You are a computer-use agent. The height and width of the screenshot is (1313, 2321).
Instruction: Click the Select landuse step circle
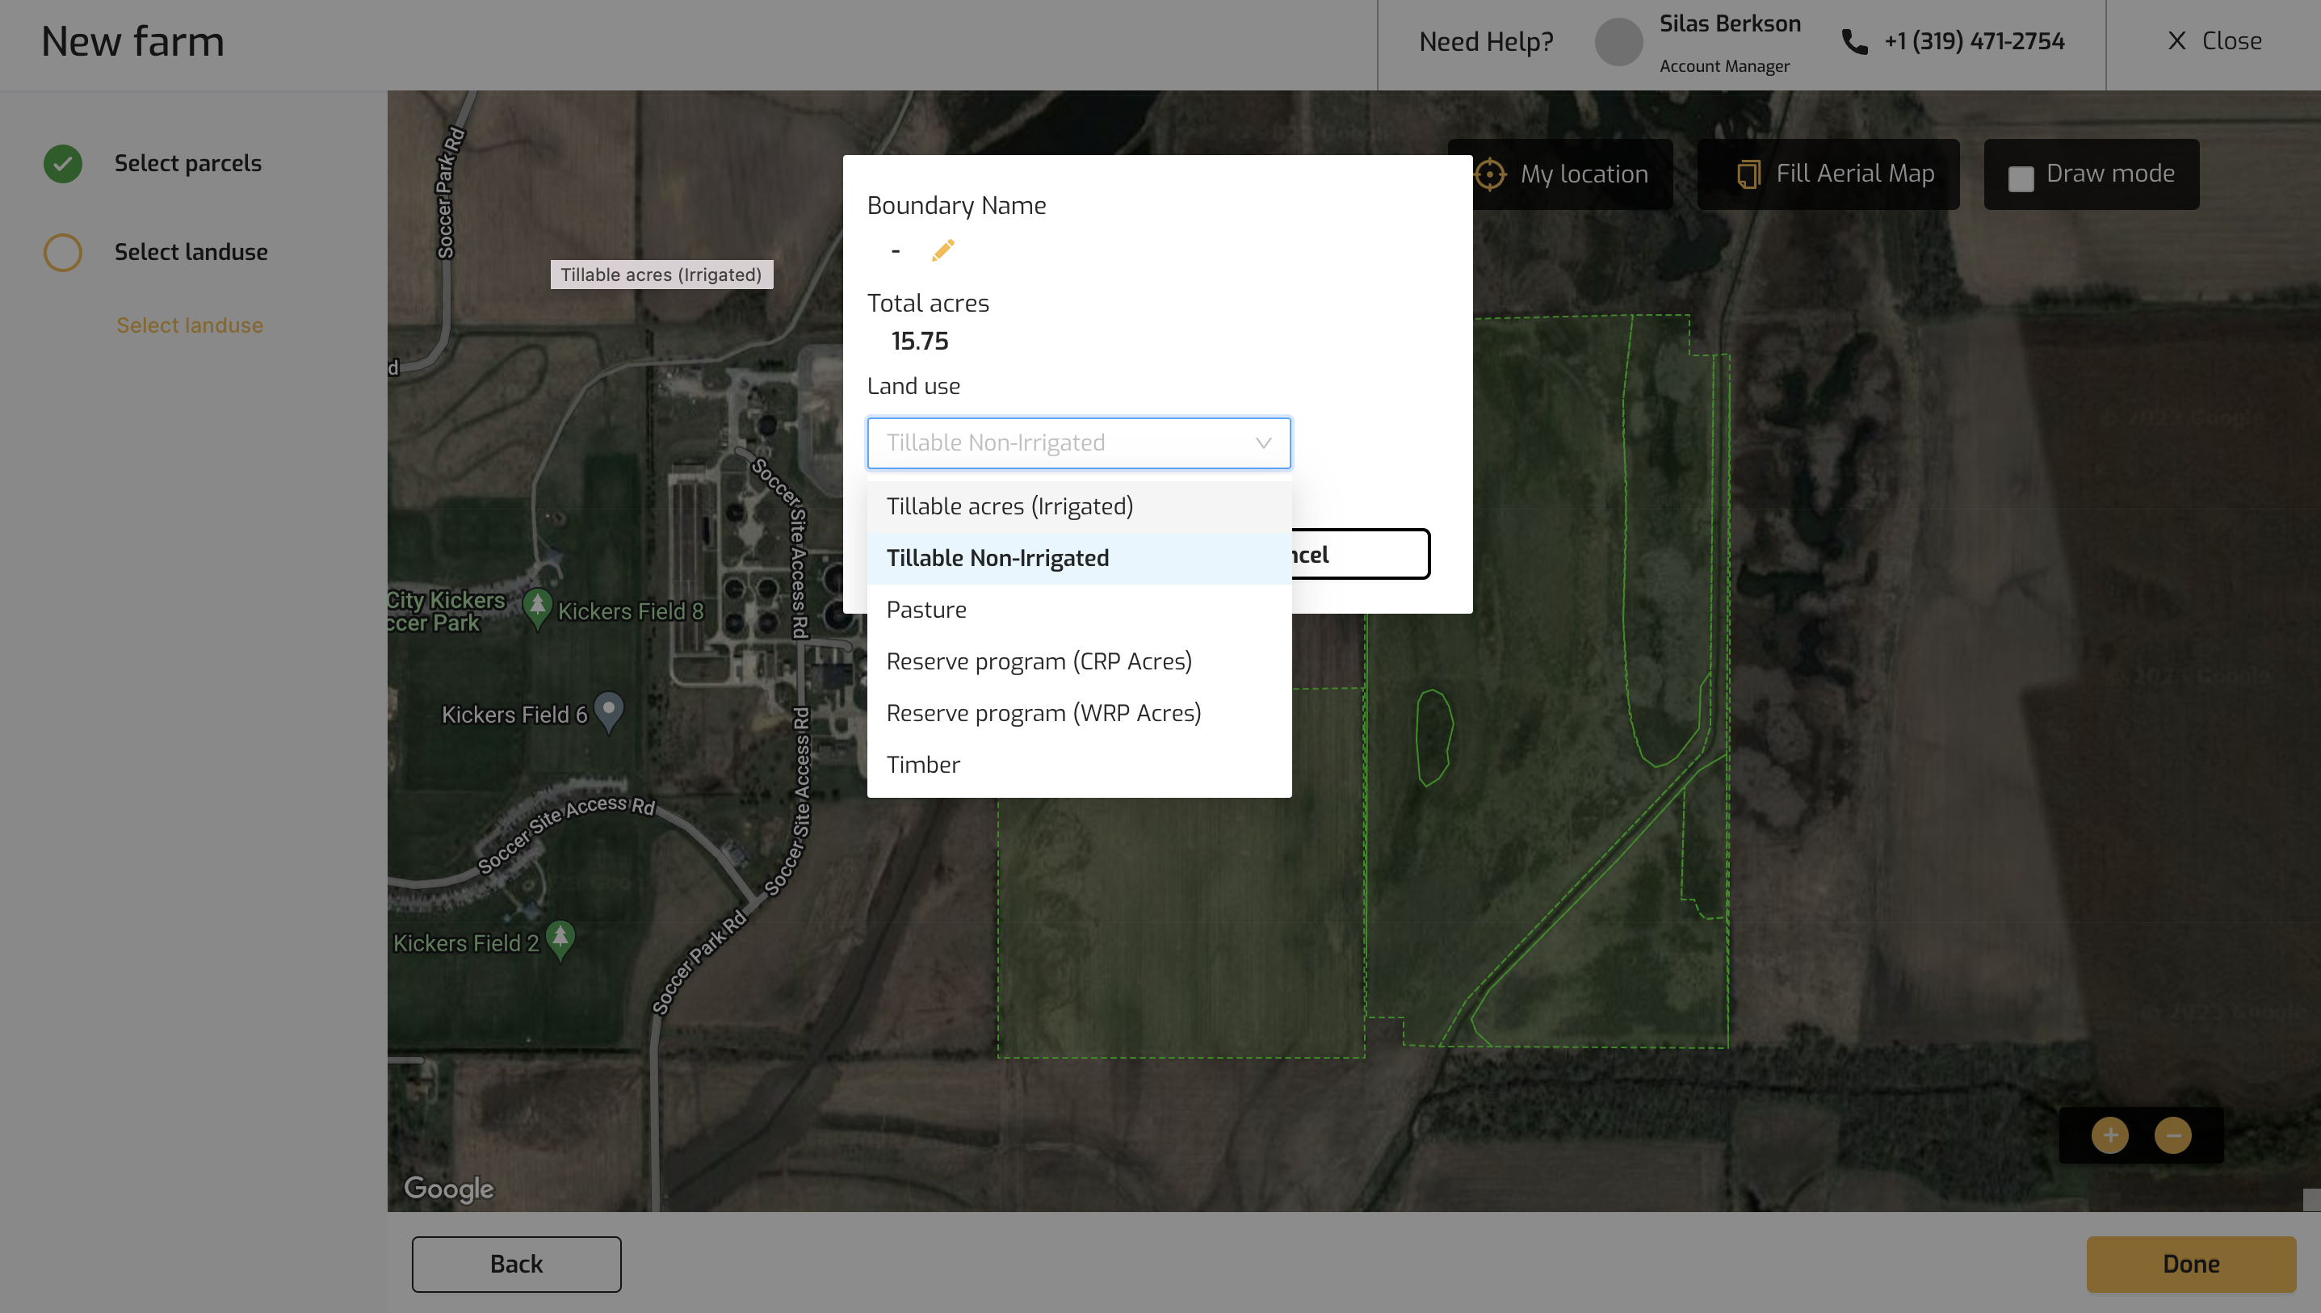(x=63, y=253)
